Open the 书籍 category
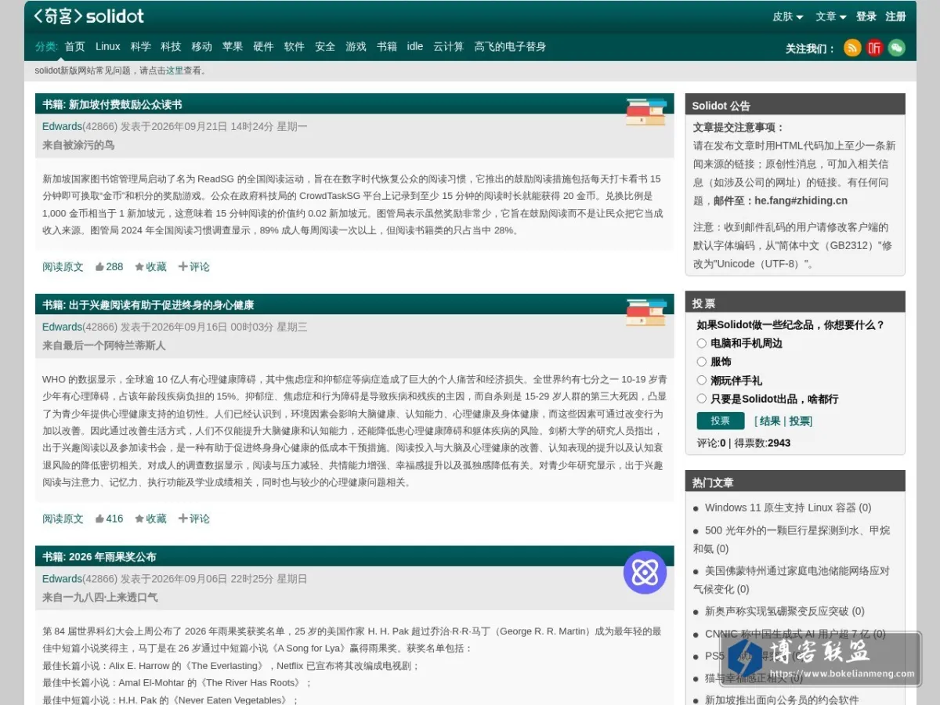940x705 pixels. tap(387, 46)
